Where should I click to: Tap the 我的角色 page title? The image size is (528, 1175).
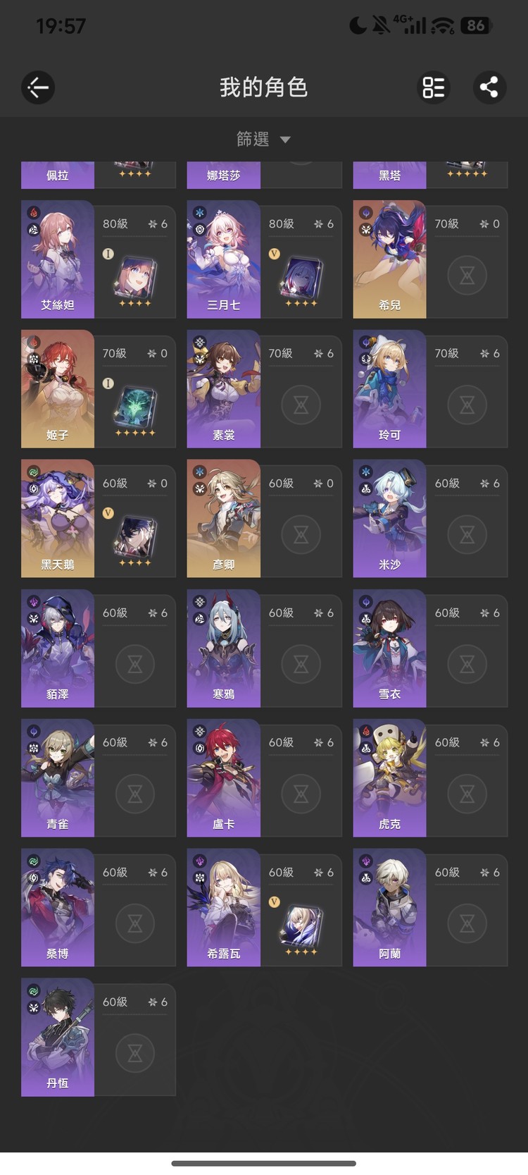point(263,87)
